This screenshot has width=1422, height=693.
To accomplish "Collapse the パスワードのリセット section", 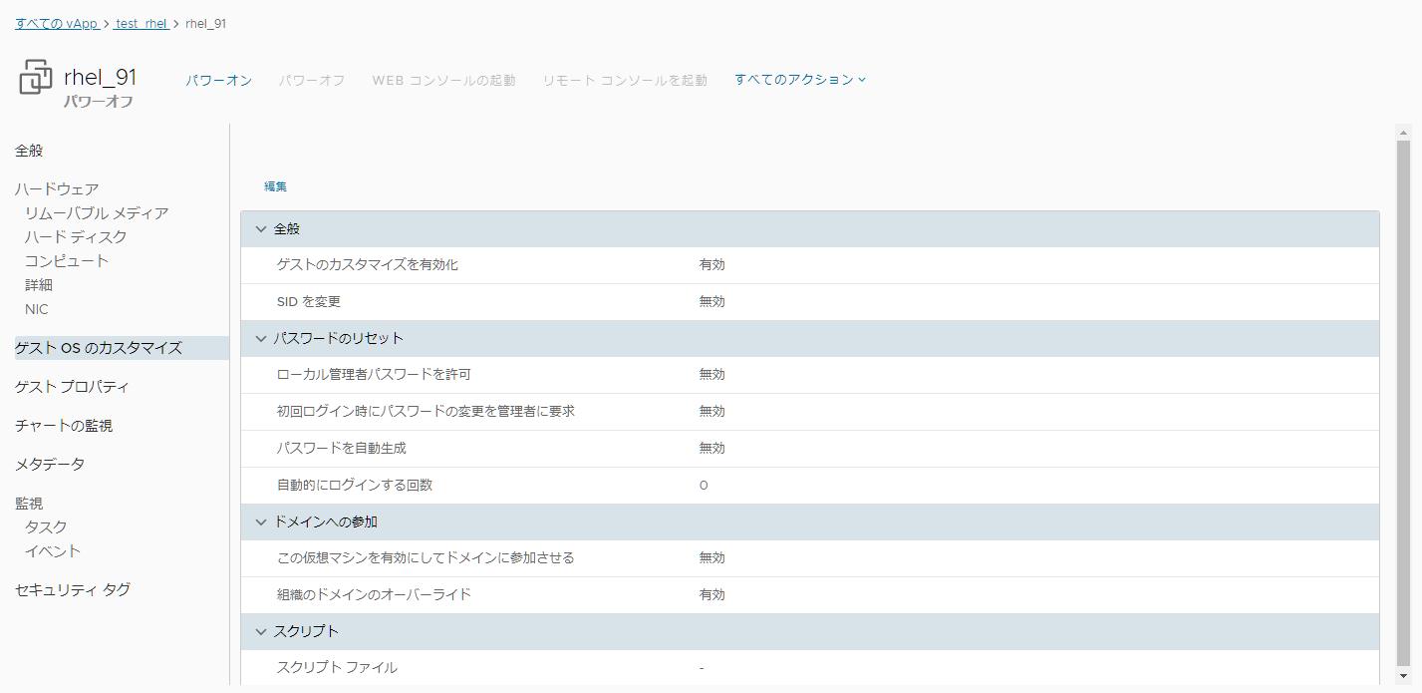I will point(261,339).
